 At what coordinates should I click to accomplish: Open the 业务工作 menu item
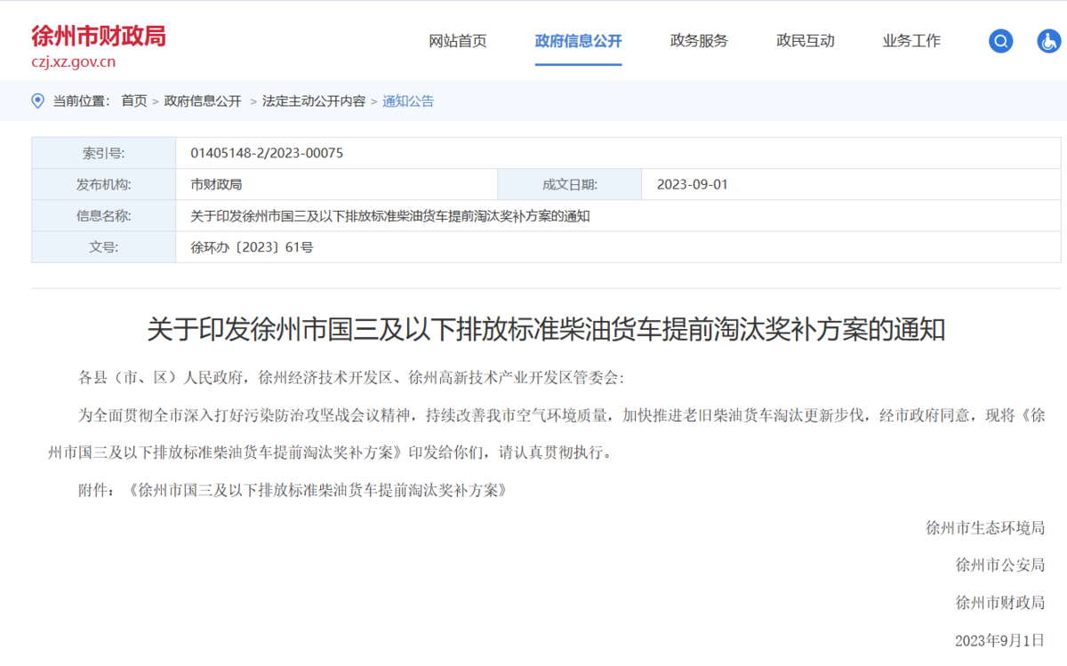[911, 41]
